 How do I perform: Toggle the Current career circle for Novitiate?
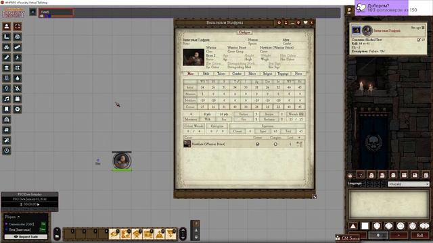257,144
